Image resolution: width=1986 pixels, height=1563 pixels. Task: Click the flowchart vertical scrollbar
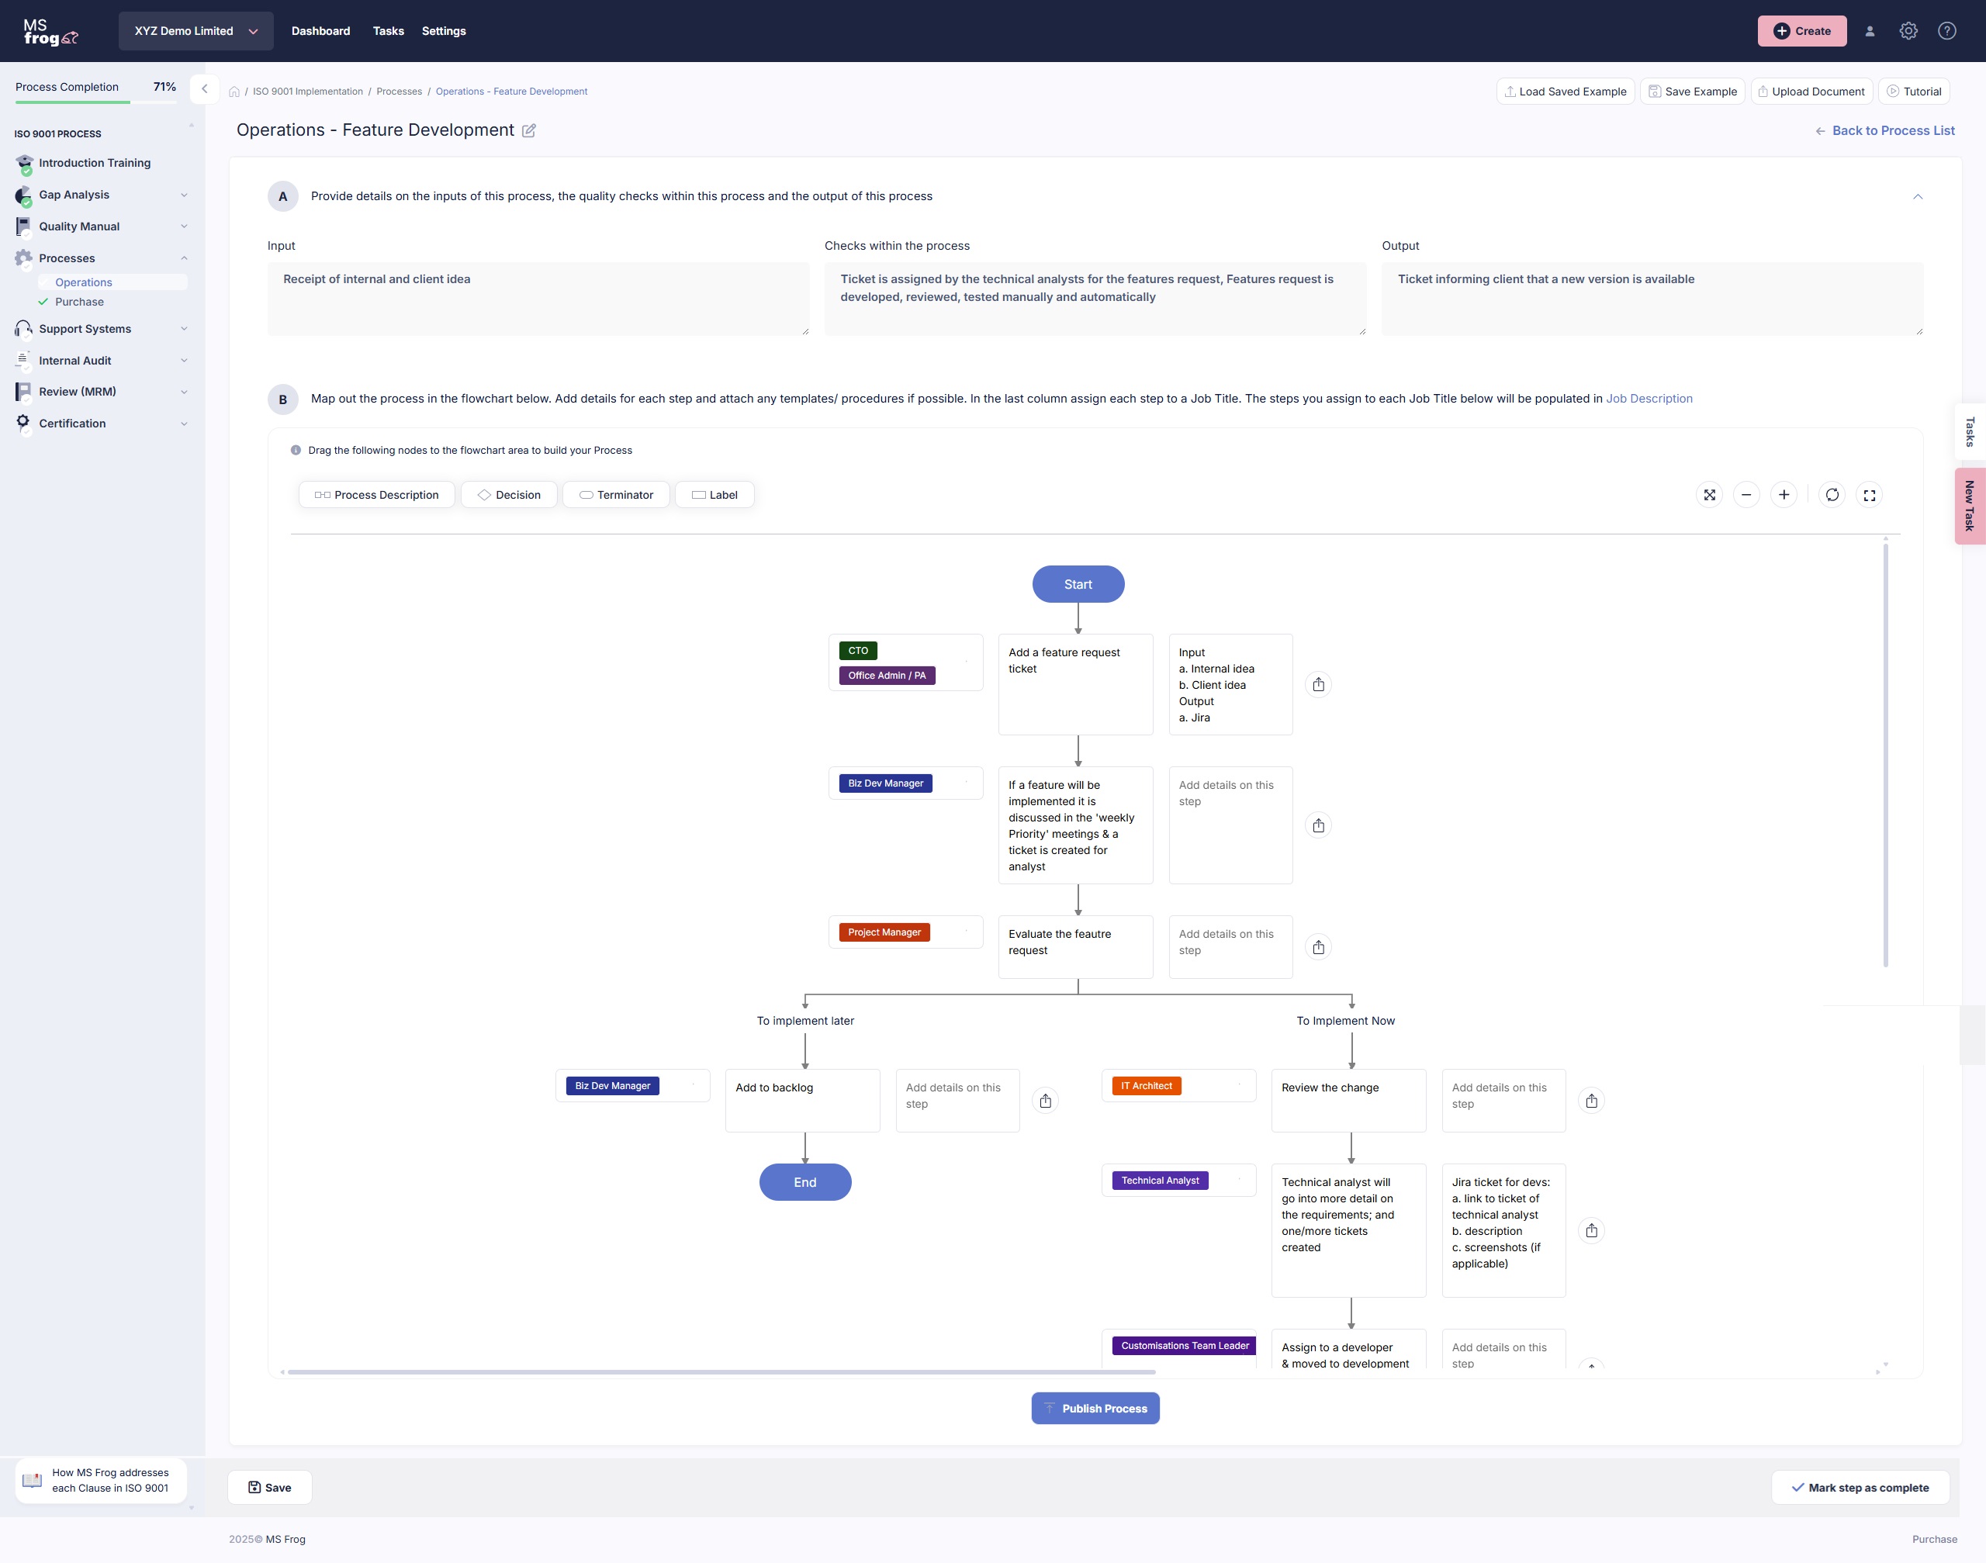1885,754
